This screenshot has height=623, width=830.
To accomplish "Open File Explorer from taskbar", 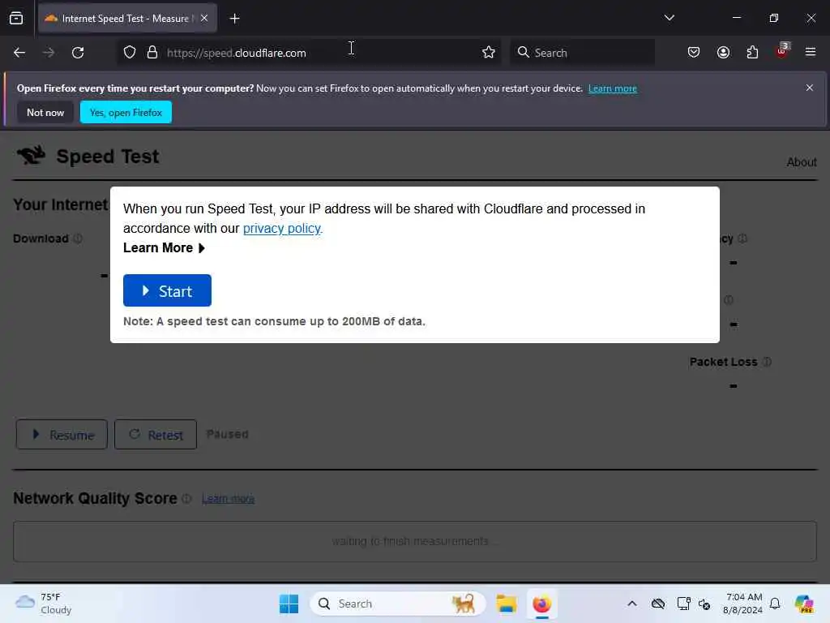I will [x=506, y=604].
